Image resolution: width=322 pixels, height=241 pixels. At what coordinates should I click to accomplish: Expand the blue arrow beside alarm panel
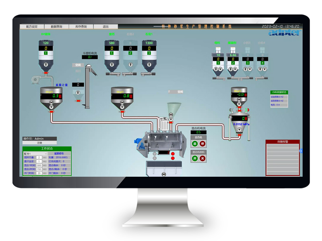[301, 151]
